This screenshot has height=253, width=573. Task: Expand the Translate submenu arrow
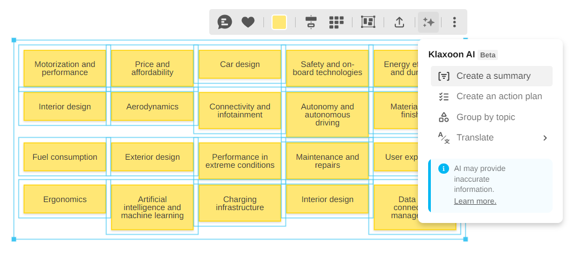545,138
